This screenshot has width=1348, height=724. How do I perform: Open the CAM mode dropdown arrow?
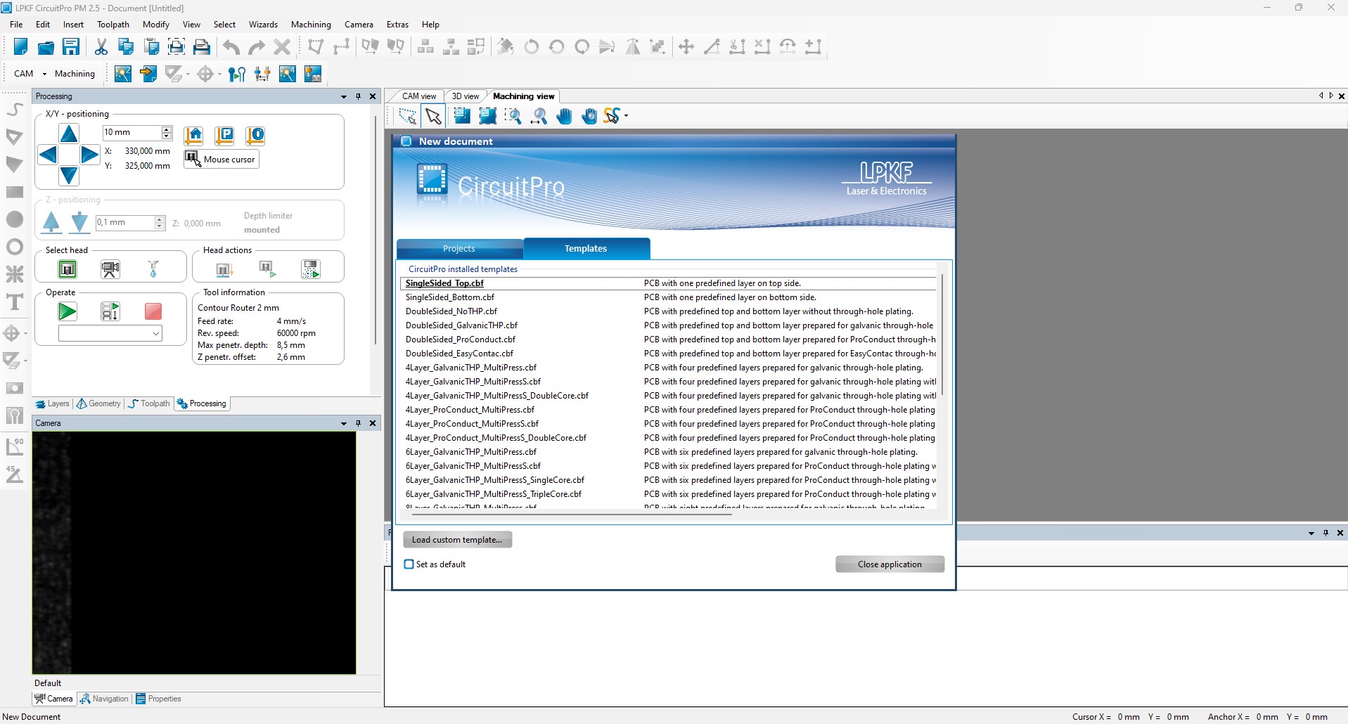coord(44,74)
